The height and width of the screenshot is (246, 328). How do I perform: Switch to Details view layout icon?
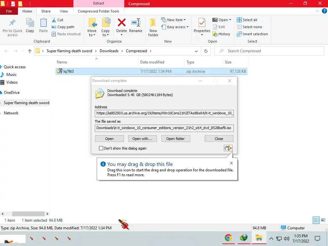[x=316, y=220]
